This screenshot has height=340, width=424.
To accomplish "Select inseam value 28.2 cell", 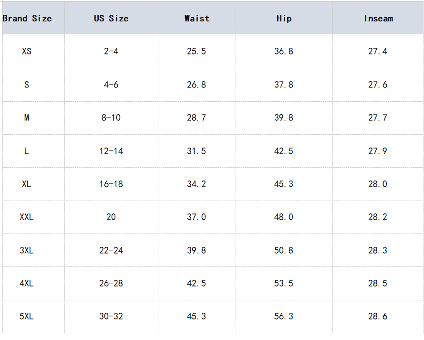I will pyautogui.click(x=378, y=217).
